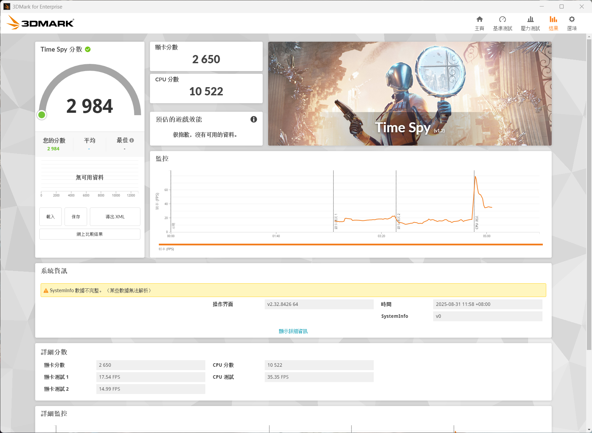
Task: Click info icon beside 預估的遊戲效能
Action: click(253, 119)
